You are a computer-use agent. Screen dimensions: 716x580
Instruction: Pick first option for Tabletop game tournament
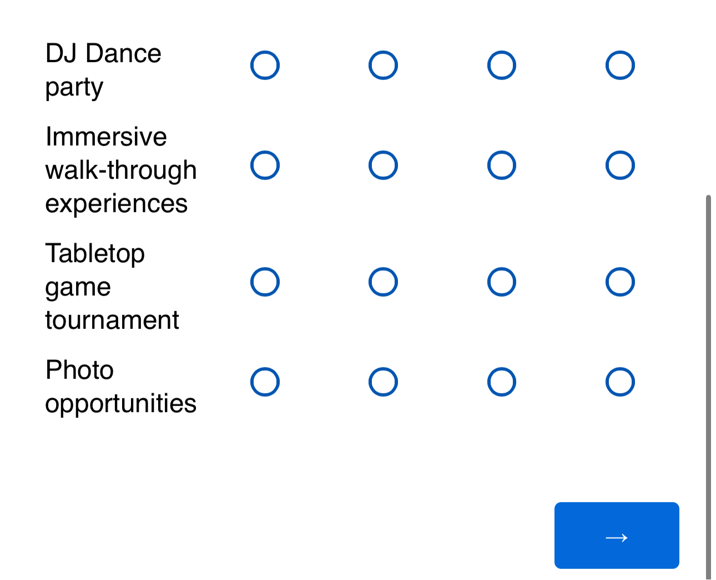click(265, 282)
